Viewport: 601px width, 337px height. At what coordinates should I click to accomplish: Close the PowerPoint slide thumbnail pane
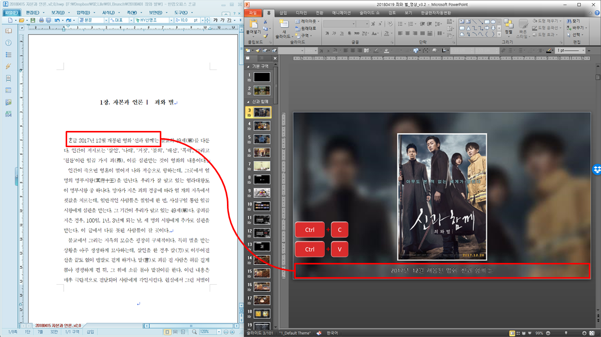pyautogui.click(x=275, y=58)
